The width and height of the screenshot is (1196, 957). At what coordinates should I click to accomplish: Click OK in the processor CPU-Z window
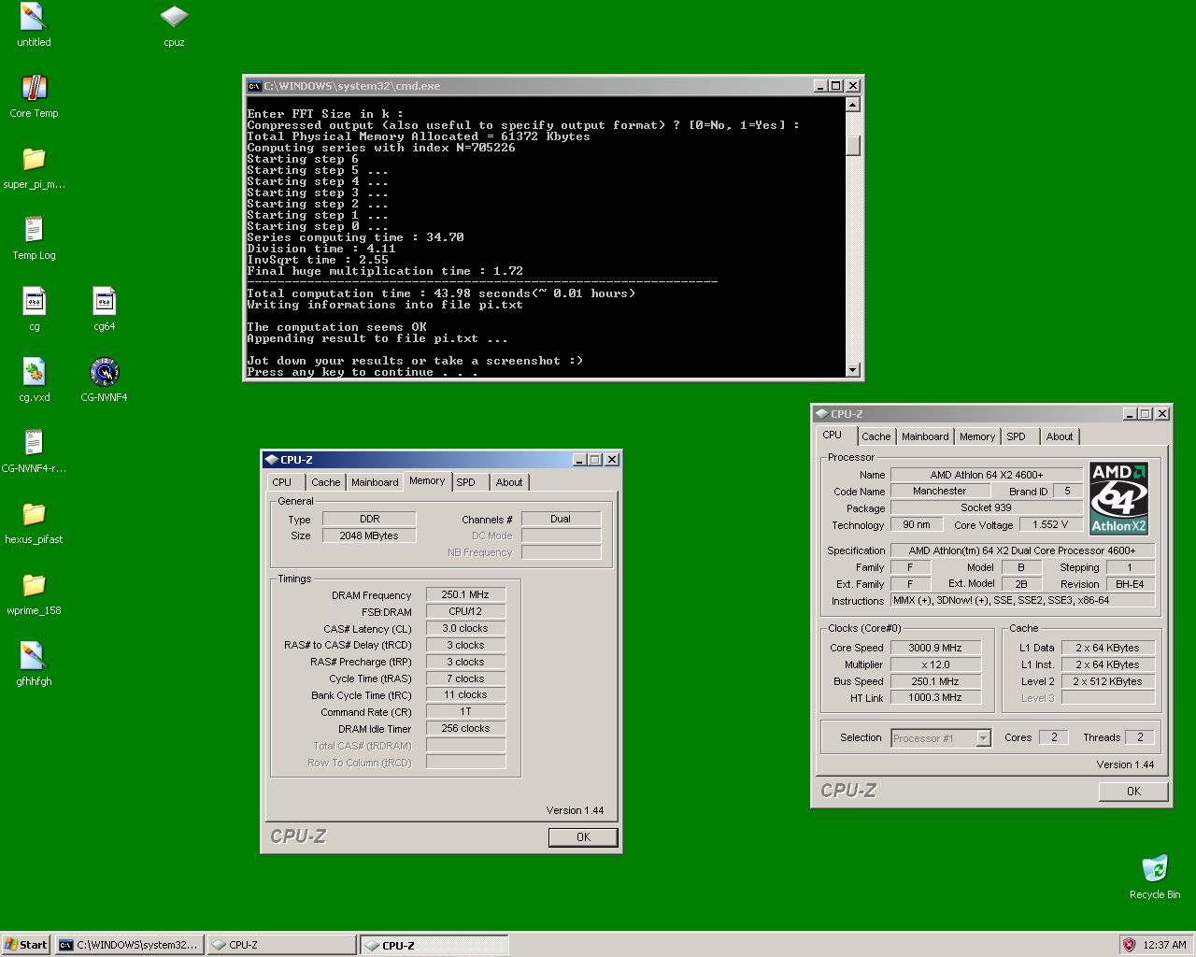(x=1133, y=792)
